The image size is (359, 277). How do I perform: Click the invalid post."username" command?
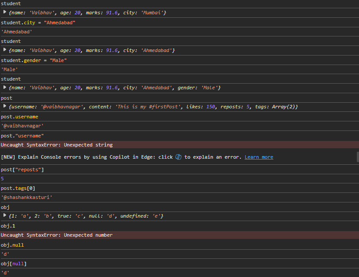point(22,136)
